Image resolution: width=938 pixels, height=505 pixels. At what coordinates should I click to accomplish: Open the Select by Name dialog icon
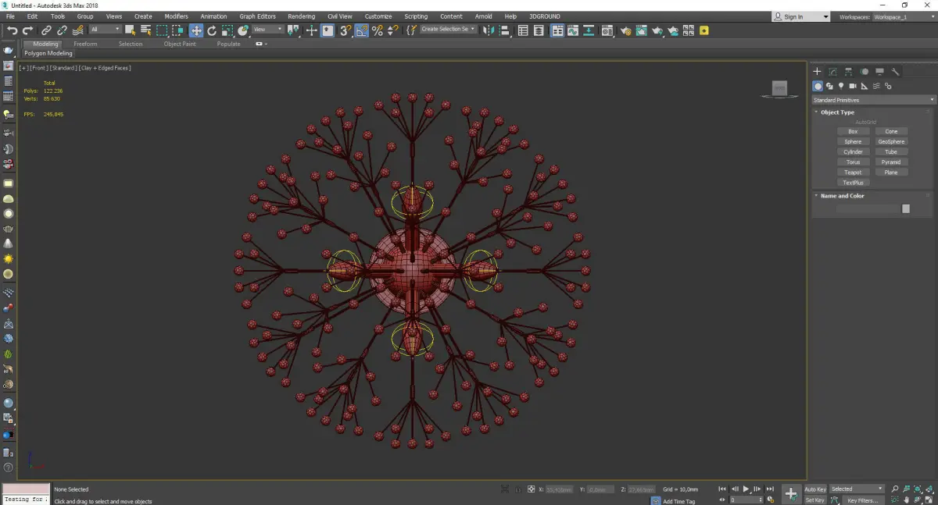click(146, 30)
